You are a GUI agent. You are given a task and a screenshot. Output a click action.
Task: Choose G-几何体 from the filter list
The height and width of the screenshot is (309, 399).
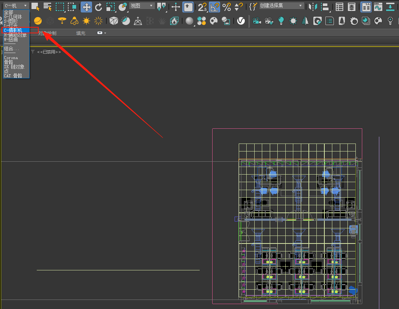click(x=13, y=17)
